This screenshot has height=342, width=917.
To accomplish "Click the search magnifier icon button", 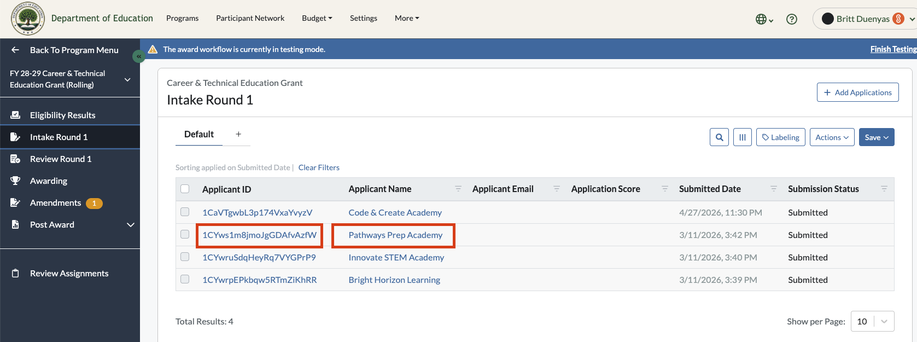I will [720, 137].
